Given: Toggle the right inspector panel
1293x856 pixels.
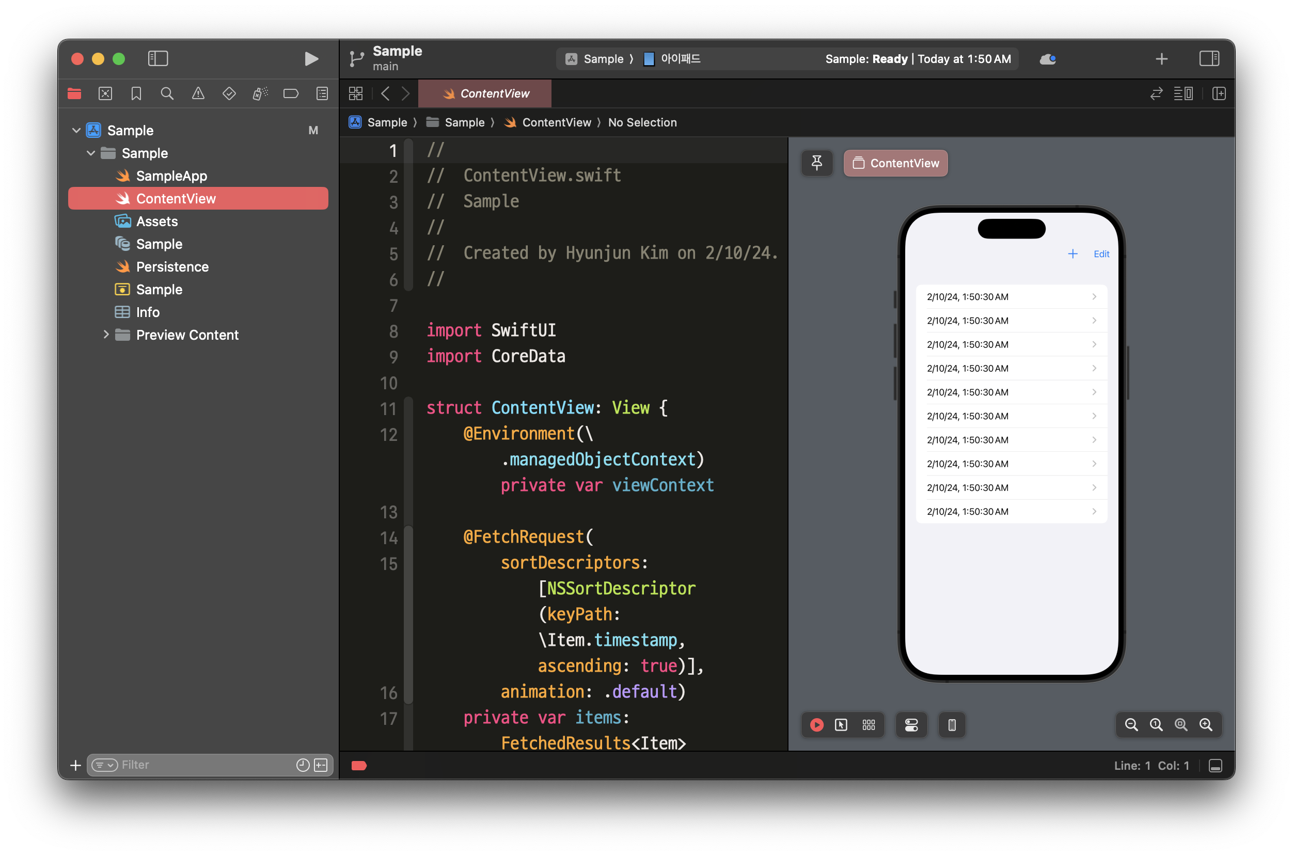Looking at the screenshot, I should (x=1209, y=58).
